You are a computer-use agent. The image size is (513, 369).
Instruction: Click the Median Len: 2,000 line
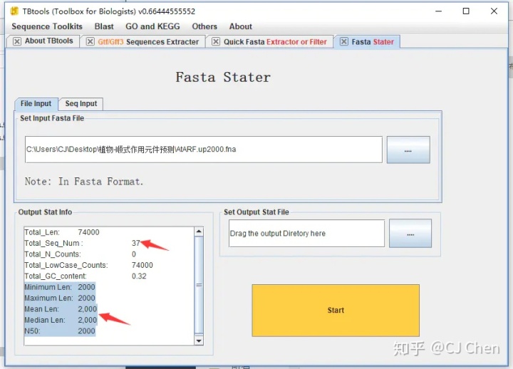point(61,320)
